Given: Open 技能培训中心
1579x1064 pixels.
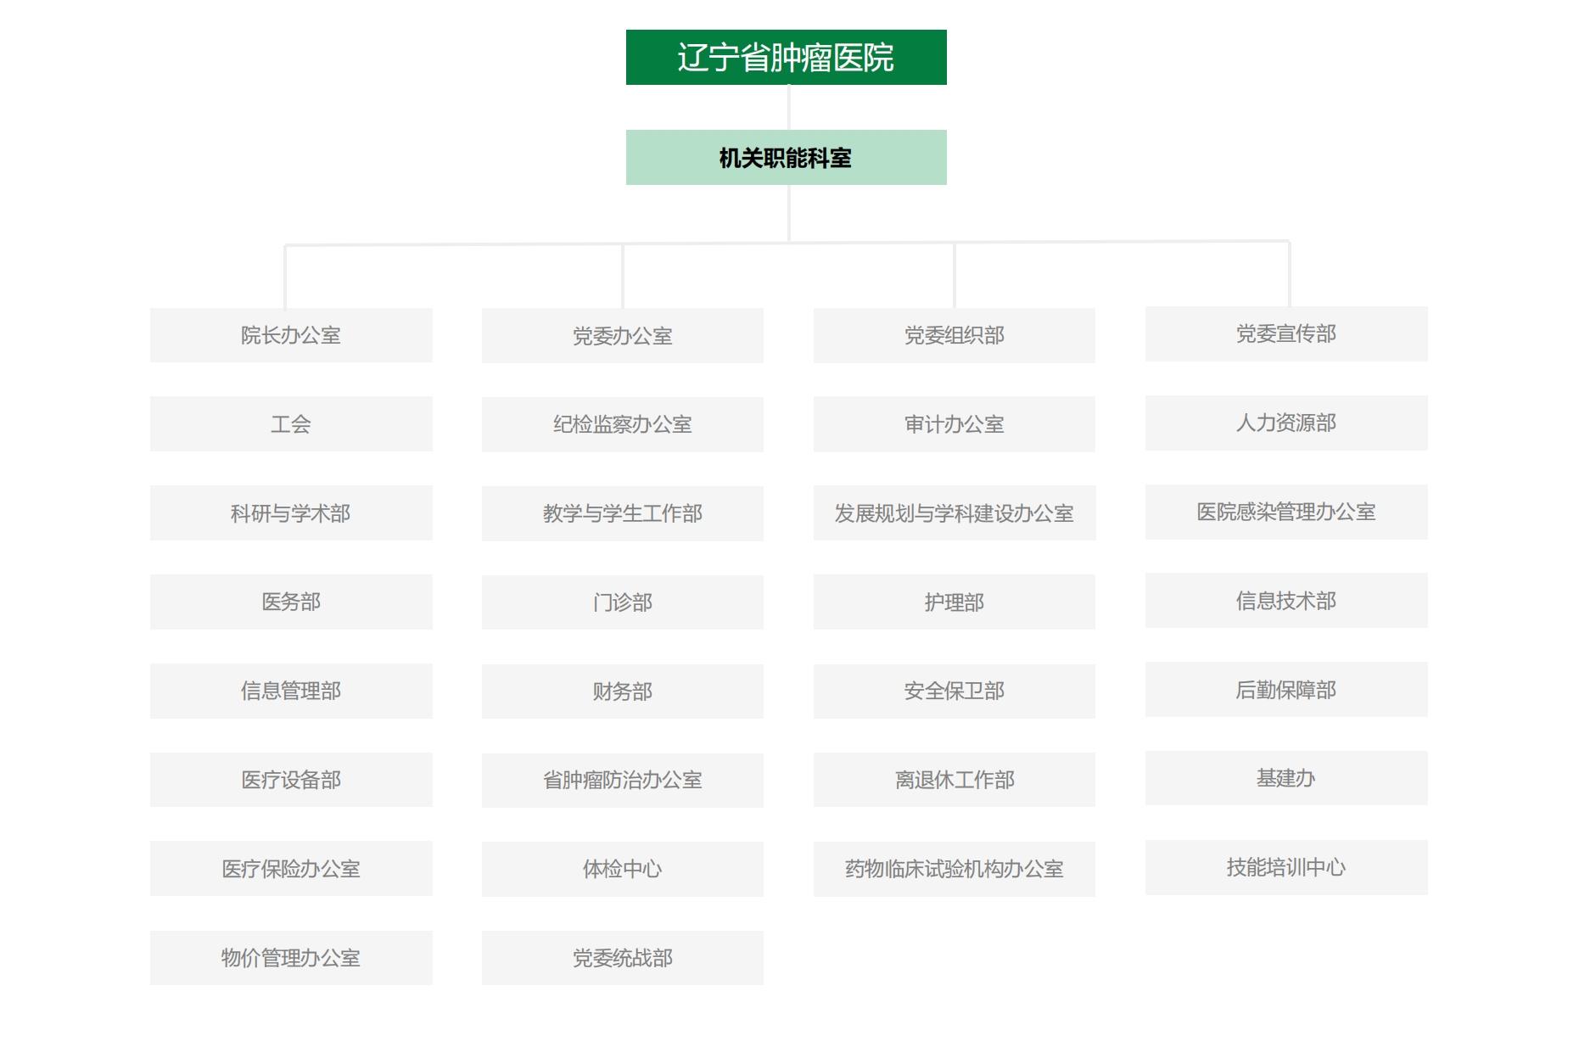Looking at the screenshot, I should (1286, 867).
